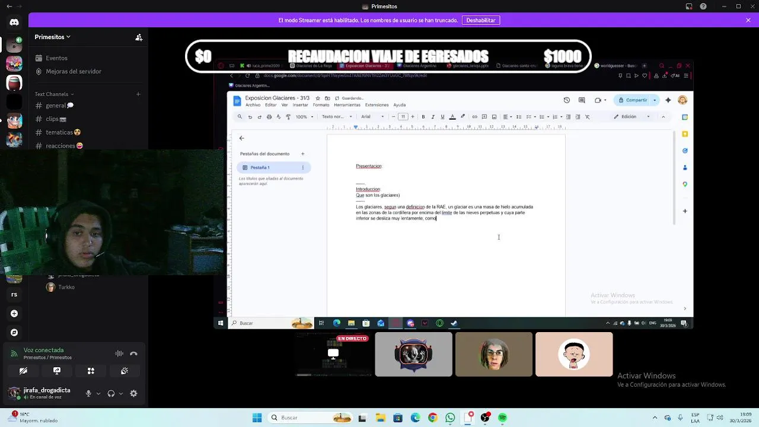
Task: Click the Docs vertical scrollbar
Action: [x=674, y=178]
